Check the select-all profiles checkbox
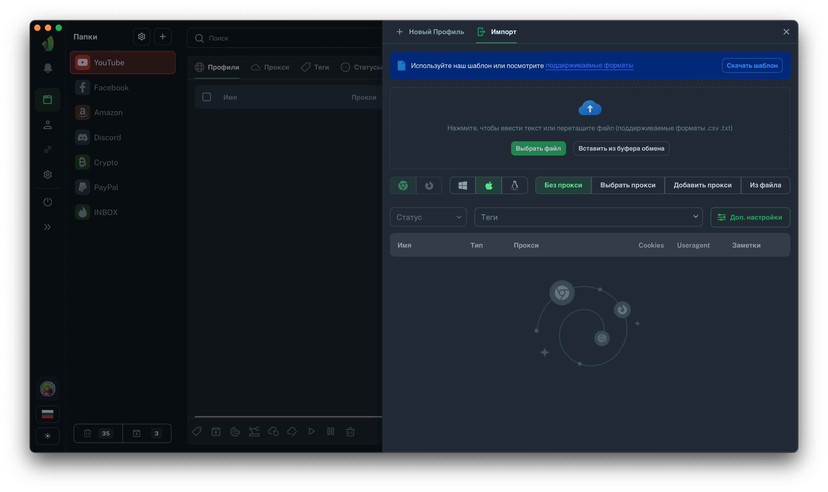The height and width of the screenshot is (492, 828). [206, 97]
